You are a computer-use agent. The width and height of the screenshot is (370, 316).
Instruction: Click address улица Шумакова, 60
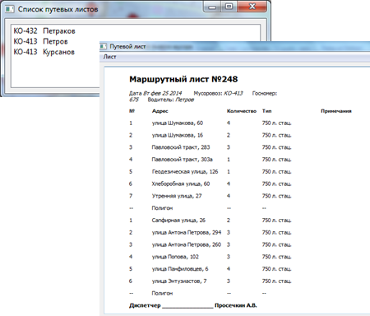click(x=178, y=123)
